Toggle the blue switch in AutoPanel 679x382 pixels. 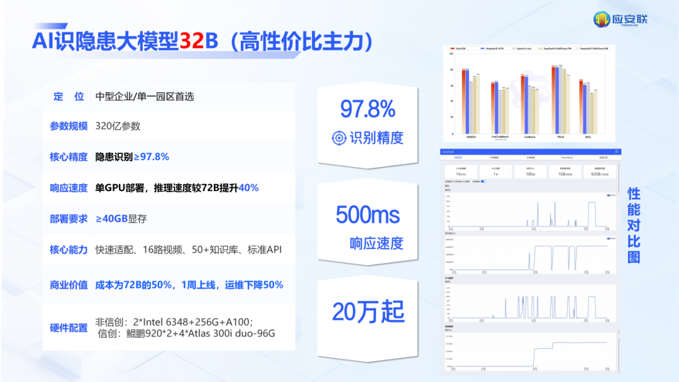483,182
